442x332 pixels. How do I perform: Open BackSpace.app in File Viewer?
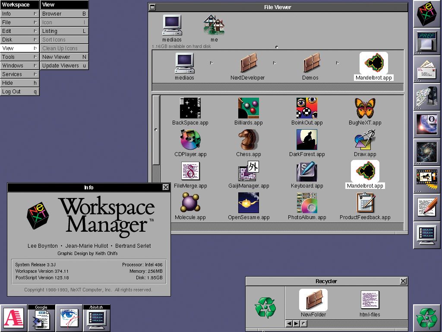click(x=190, y=108)
